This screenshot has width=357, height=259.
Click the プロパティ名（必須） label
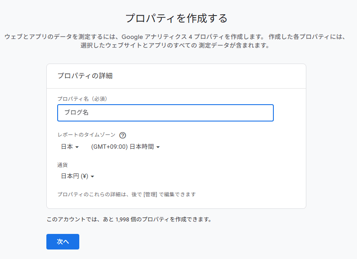[x=82, y=99]
